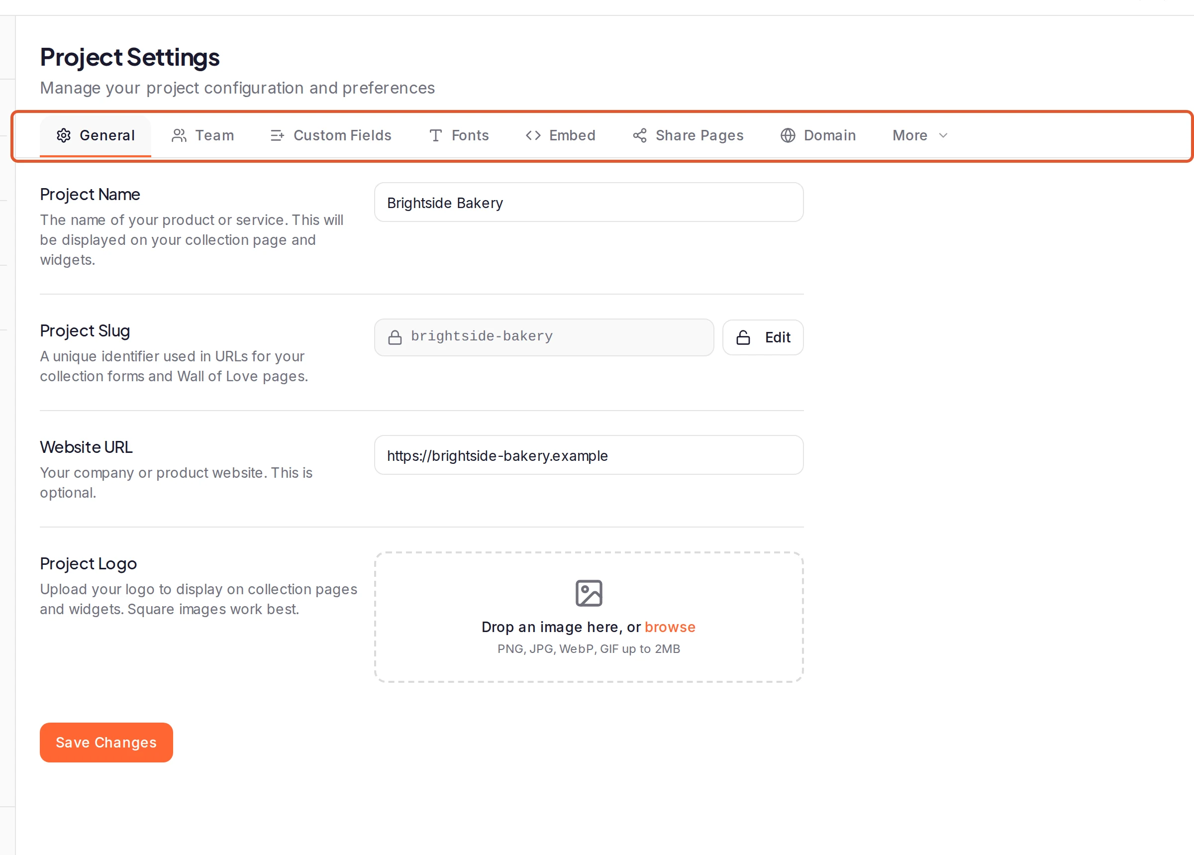Click the people icon beside Team

tap(179, 135)
